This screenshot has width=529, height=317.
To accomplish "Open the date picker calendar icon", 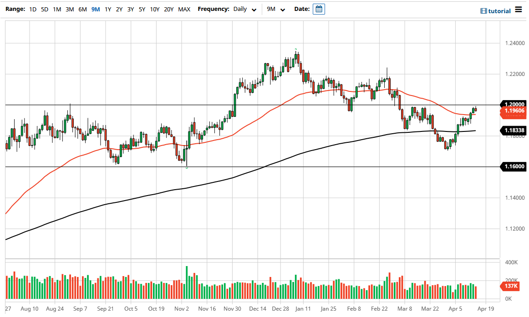I will click(x=319, y=9).
